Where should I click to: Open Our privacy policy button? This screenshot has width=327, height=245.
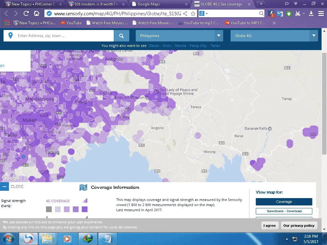(299, 226)
